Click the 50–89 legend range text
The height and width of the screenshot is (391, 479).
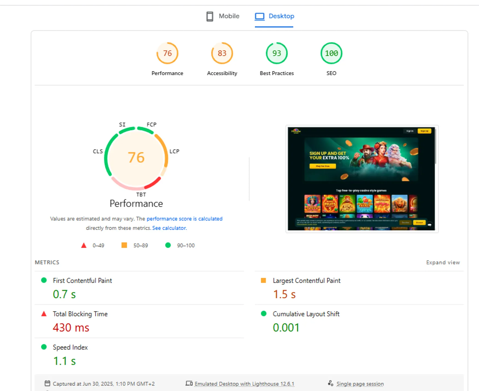[x=141, y=246]
